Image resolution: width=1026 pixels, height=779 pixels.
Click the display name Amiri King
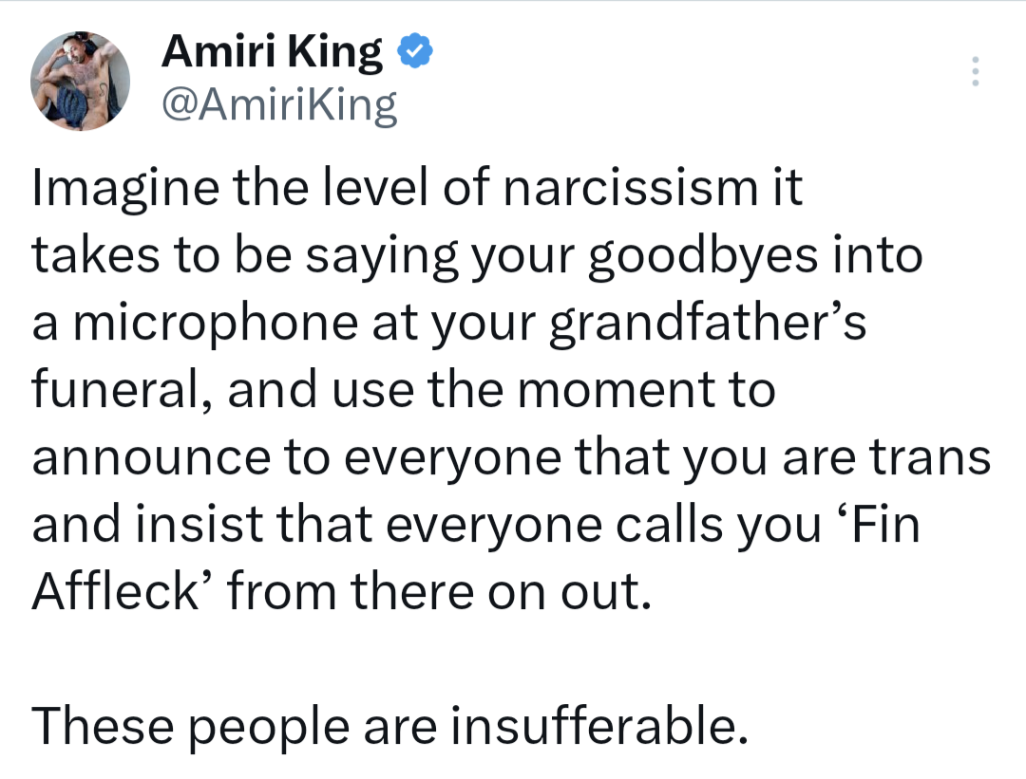point(273,53)
